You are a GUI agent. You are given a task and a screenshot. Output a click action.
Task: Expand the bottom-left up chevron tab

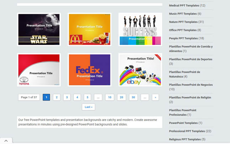[6, 141]
